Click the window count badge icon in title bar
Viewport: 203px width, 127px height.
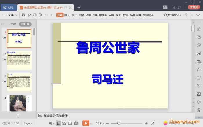point(165,8)
